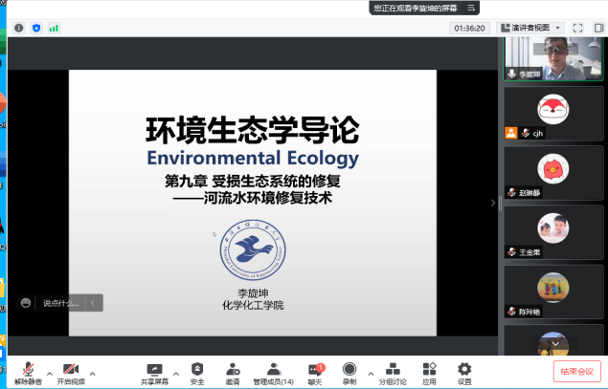Open 分组讨论 breakout rooms

393,372
